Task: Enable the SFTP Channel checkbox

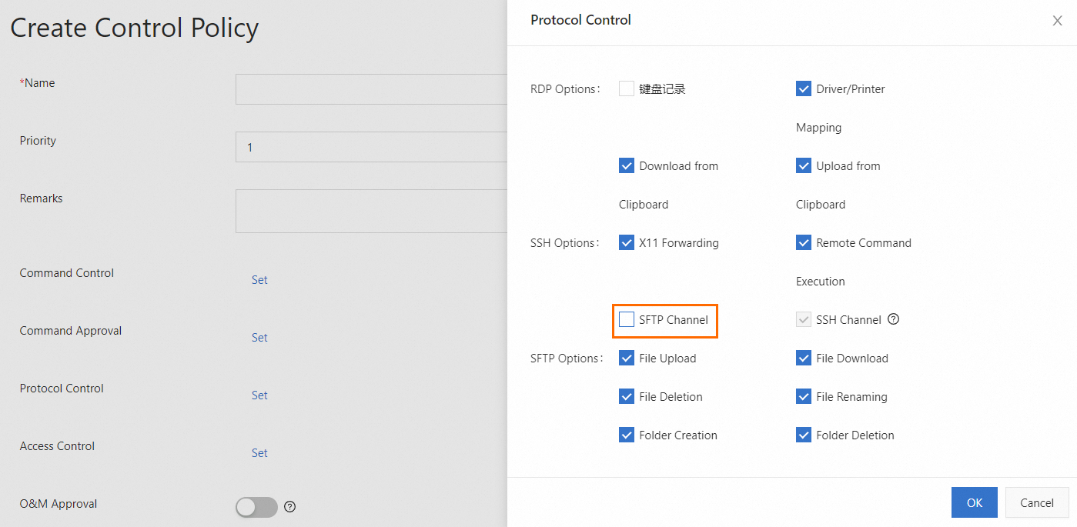Action: [x=627, y=319]
